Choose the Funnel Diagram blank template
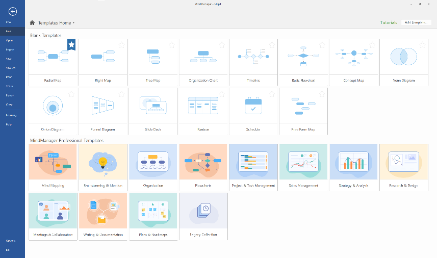This screenshot has height=258, width=437. 103,106
